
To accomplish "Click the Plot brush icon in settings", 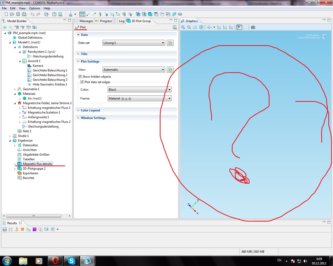I will click(x=77, y=27).
